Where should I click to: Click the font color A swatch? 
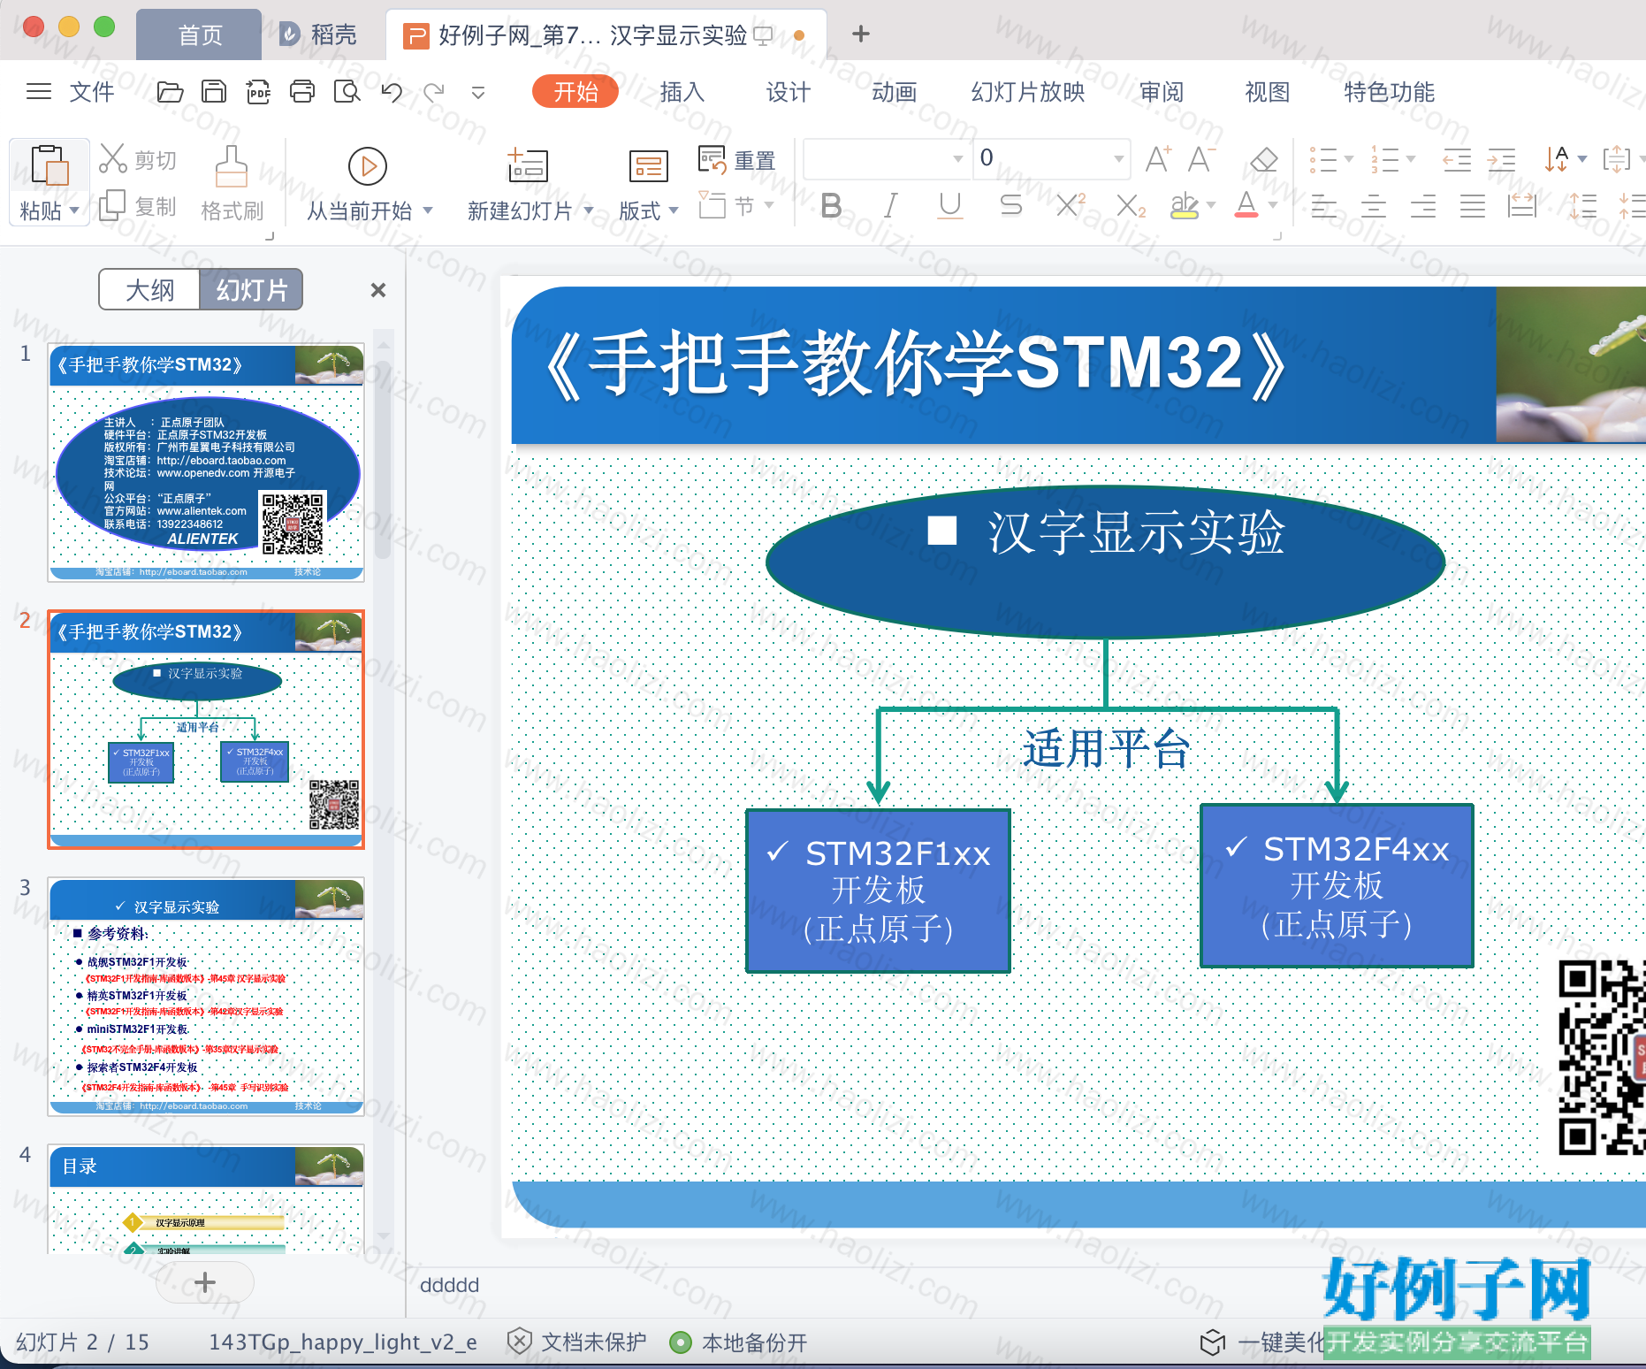[x=1246, y=206]
